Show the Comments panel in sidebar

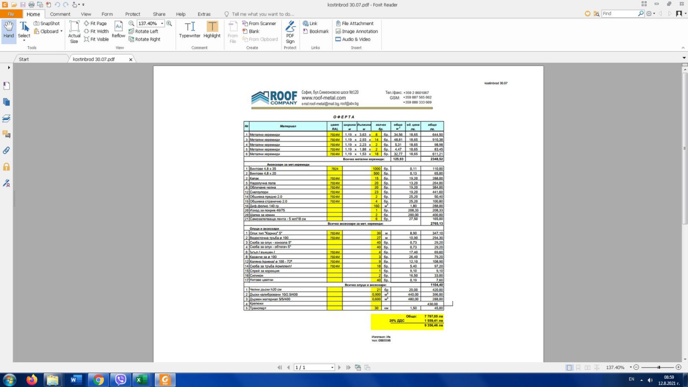tap(6, 135)
